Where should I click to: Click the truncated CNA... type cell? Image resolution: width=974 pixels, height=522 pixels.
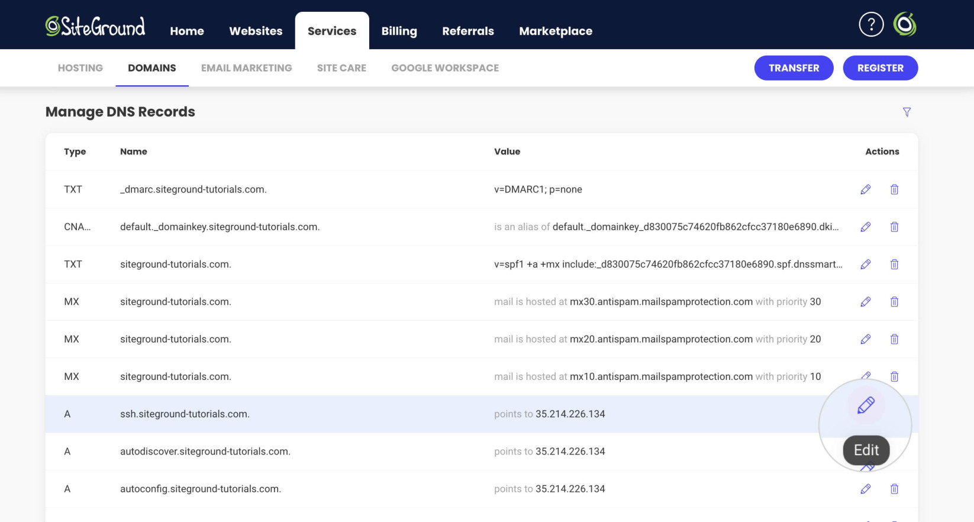(x=78, y=227)
